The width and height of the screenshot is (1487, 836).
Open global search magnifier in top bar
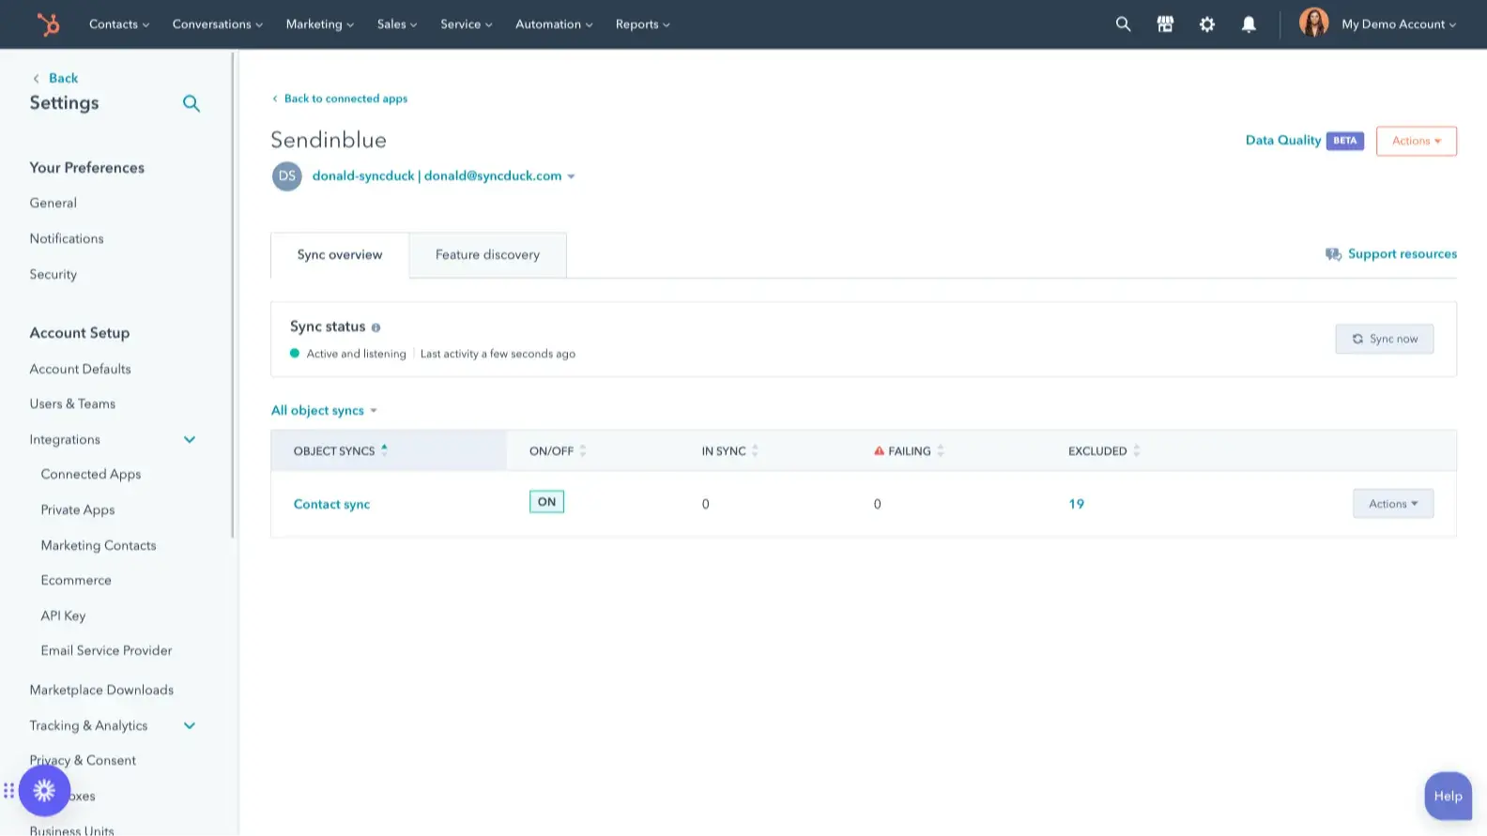point(1123,24)
